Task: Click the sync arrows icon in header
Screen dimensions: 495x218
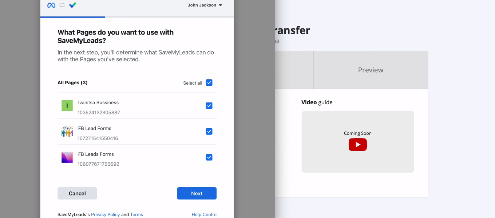Action: [62, 5]
